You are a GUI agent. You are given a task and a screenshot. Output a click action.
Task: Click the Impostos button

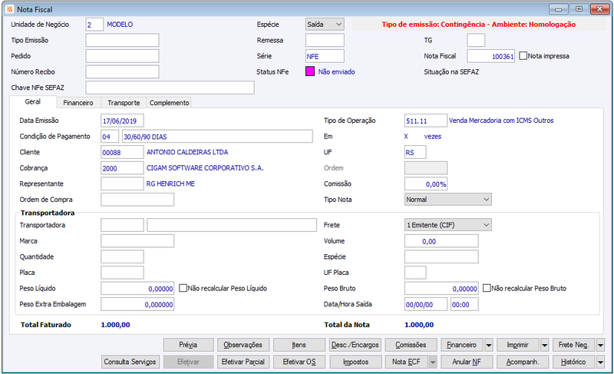click(355, 362)
